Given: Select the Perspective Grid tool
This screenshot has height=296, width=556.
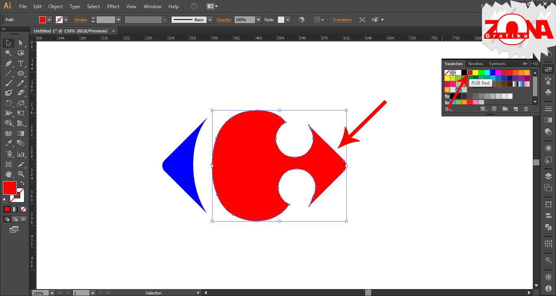Looking at the screenshot, I should tap(21, 123).
